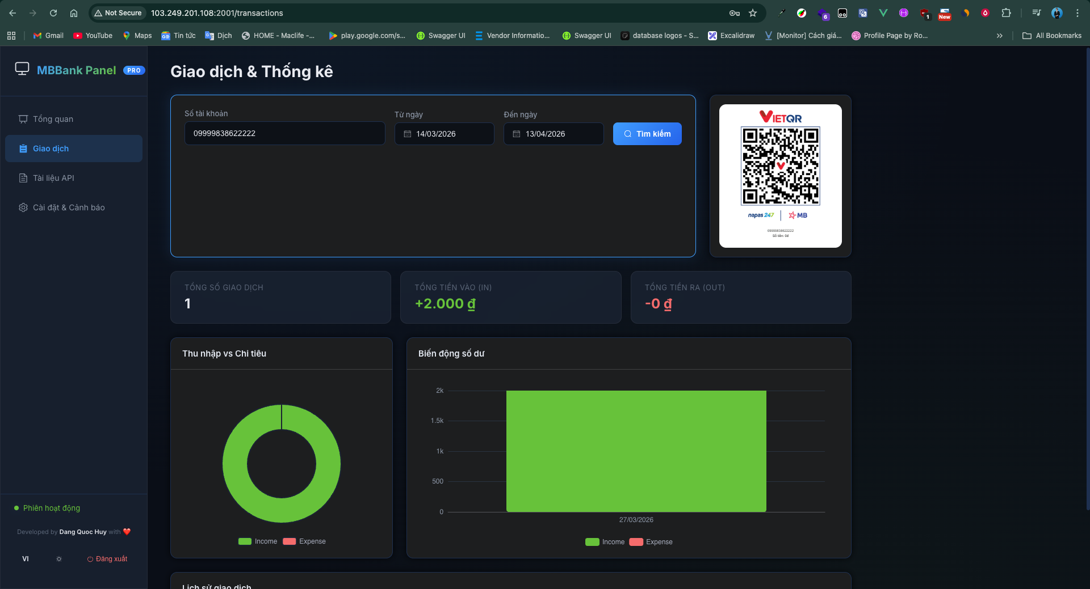Go to Cài đặt & Cảnh báo
The height and width of the screenshot is (589, 1090).
coord(74,207)
